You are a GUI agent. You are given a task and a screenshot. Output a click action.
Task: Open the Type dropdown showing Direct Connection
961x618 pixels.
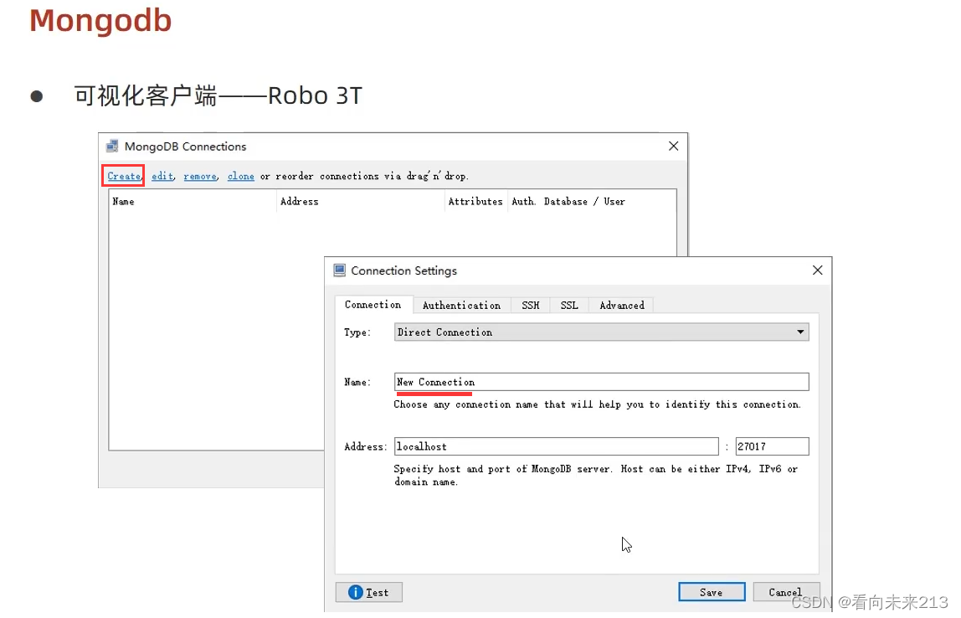[x=601, y=332]
